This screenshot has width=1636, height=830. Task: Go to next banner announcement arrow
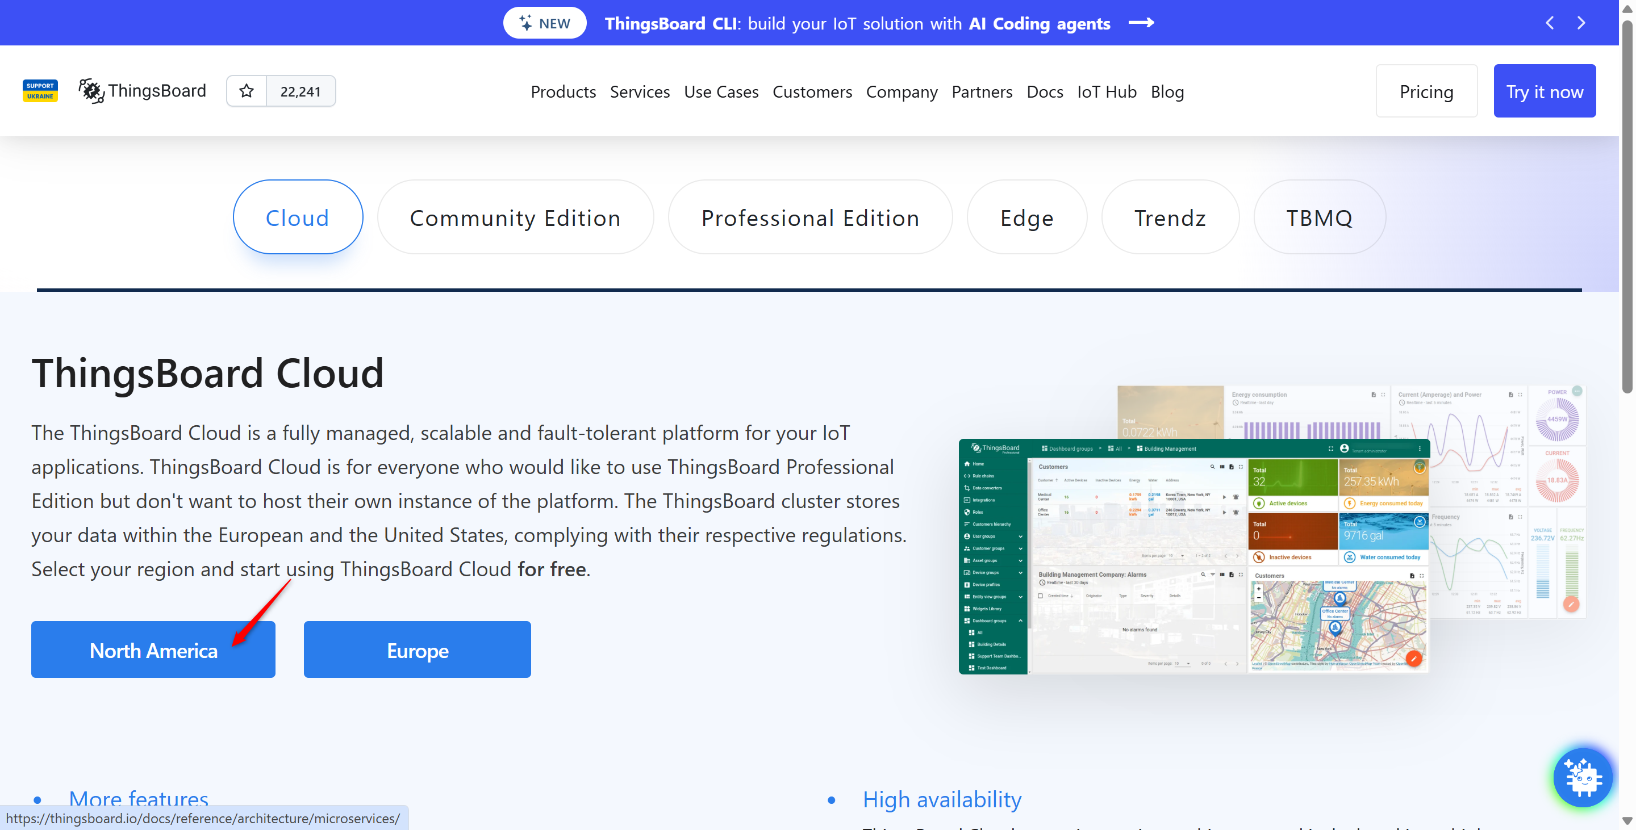1581,23
